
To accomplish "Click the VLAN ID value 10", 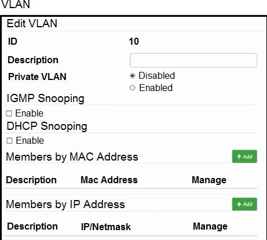I will click(x=134, y=41).
